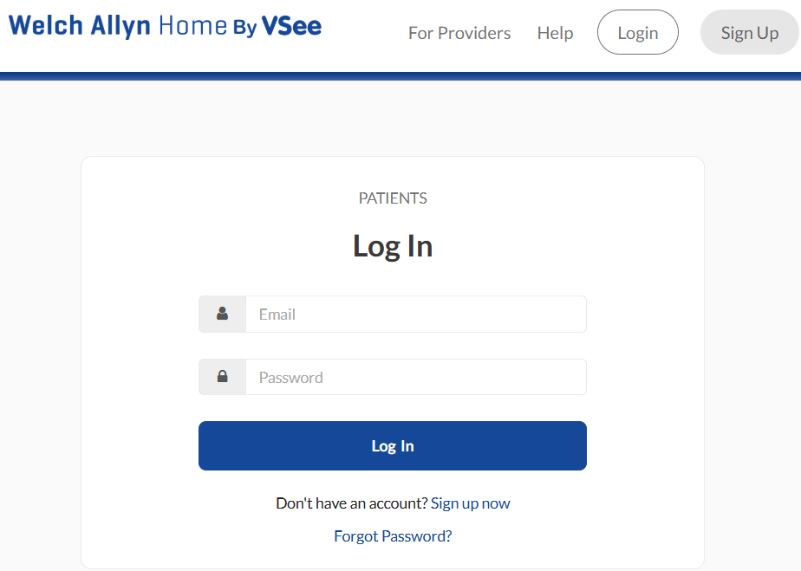This screenshot has width=801, height=571.
Task: Follow the 'Sign up now' link
Action: click(470, 503)
